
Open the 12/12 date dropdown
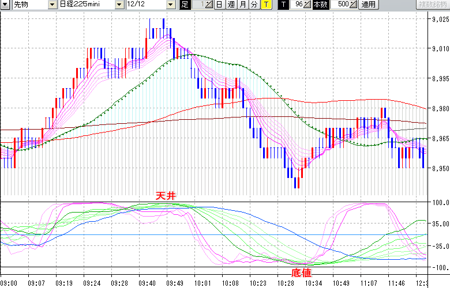[147, 5]
